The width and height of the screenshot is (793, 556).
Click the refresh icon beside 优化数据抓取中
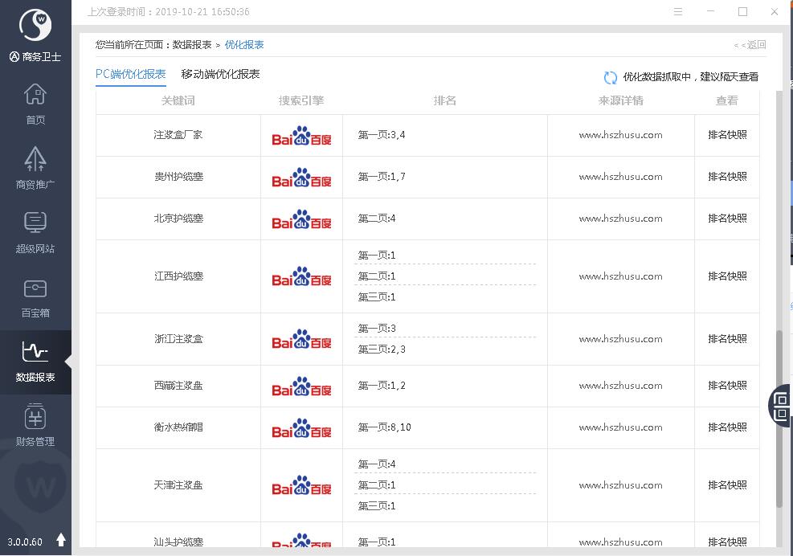pyautogui.click(x=611, y=78)
